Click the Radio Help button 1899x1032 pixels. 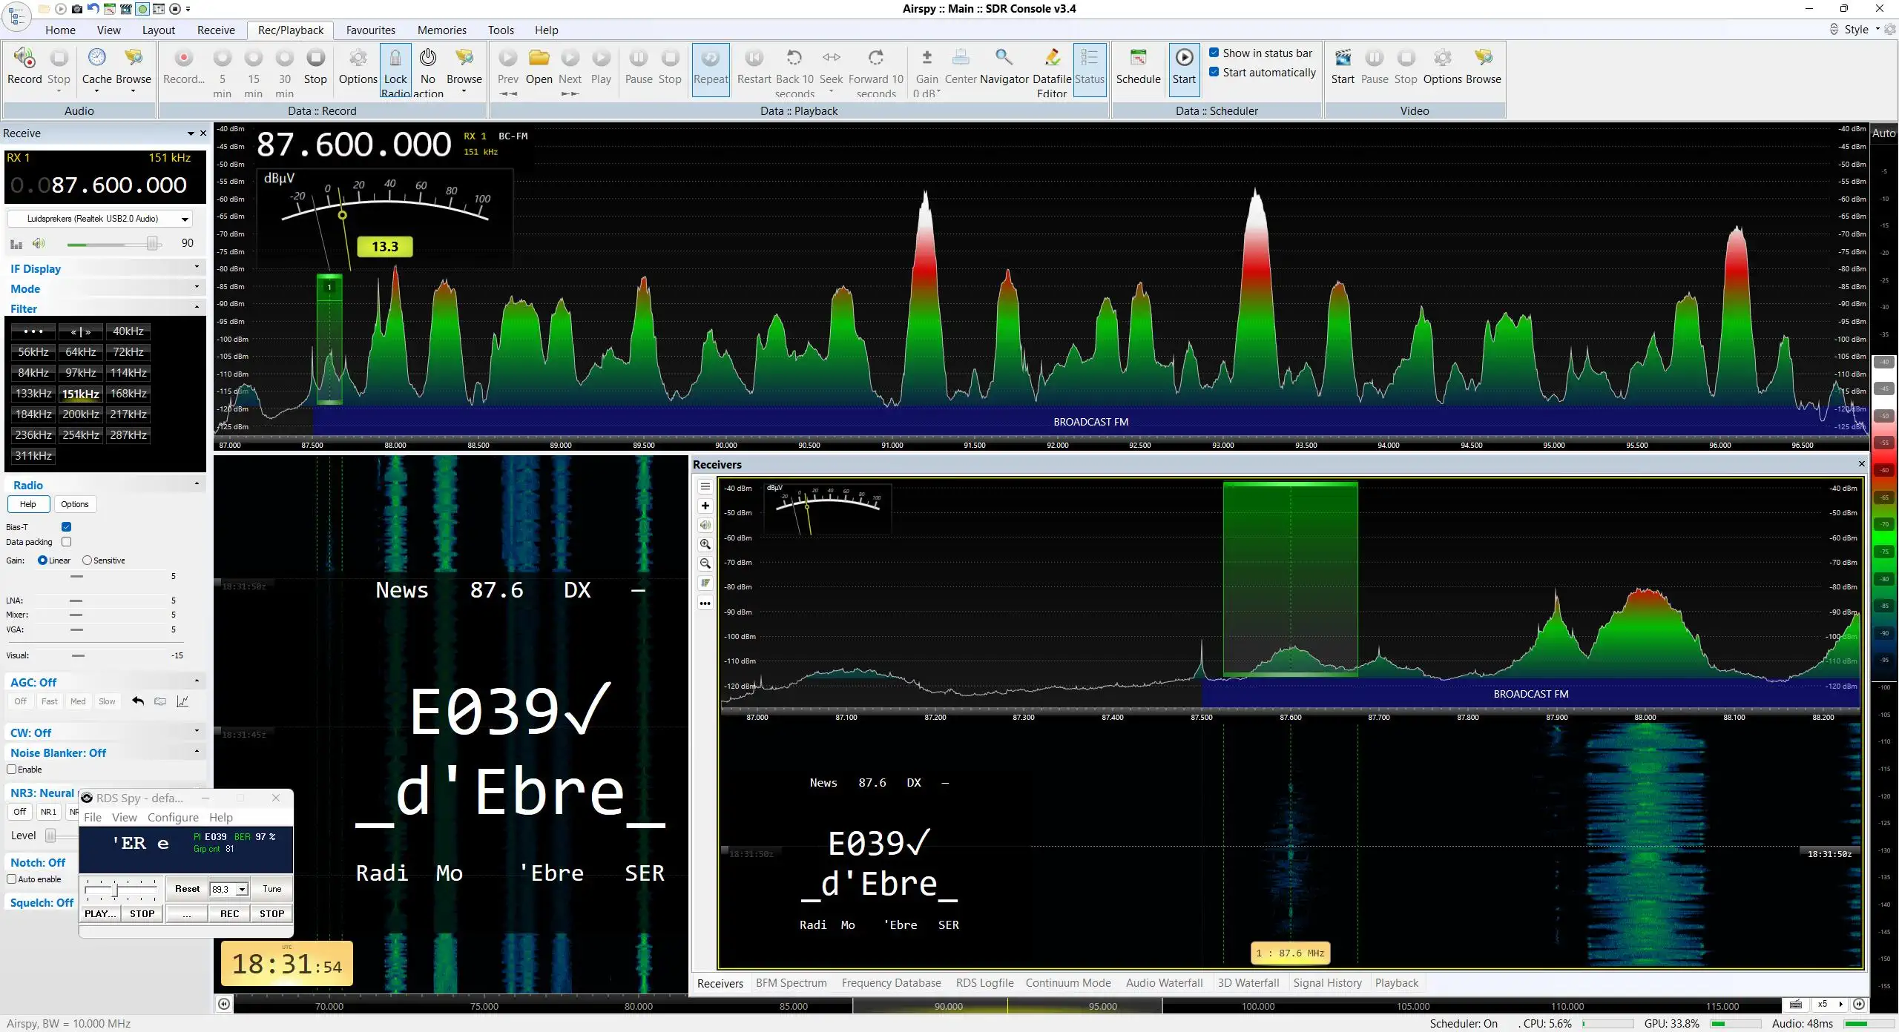point(28,504)
